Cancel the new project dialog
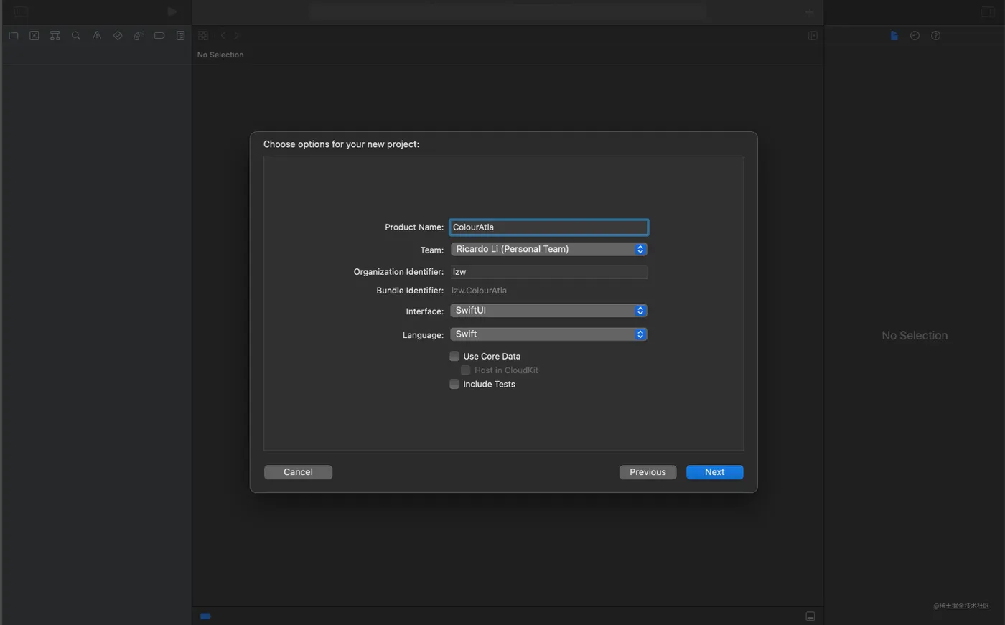Viewport: 1005px width, 625px height. pyautogui.click(x=298, y=472)
